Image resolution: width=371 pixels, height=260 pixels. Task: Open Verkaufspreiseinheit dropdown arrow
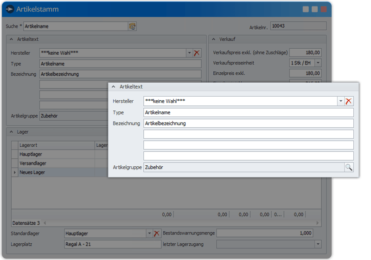(x=318, y=63)
